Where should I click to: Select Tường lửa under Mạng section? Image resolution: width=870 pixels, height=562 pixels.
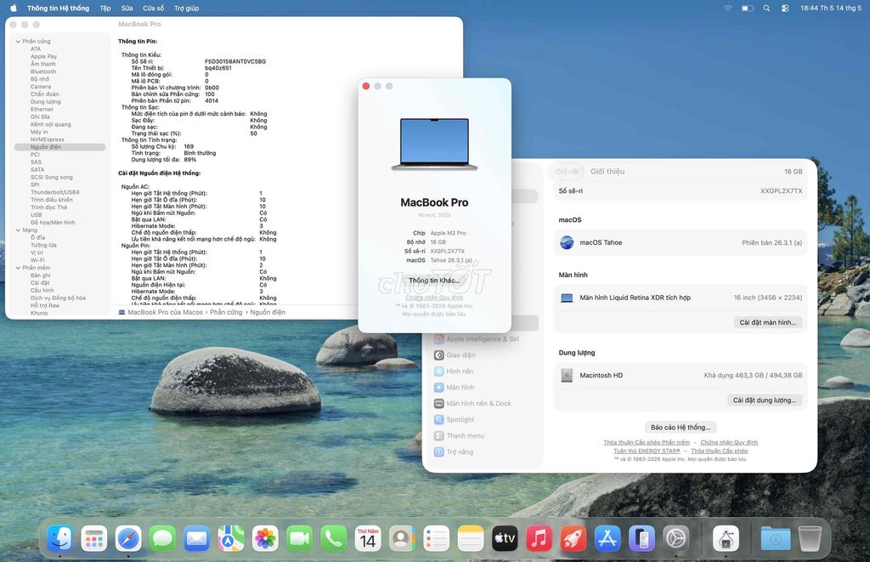tap(43, 245)
